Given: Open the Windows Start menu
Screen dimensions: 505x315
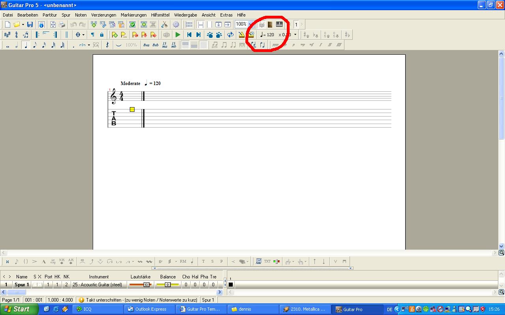Looking at the screenshot, I should [19, 309].
